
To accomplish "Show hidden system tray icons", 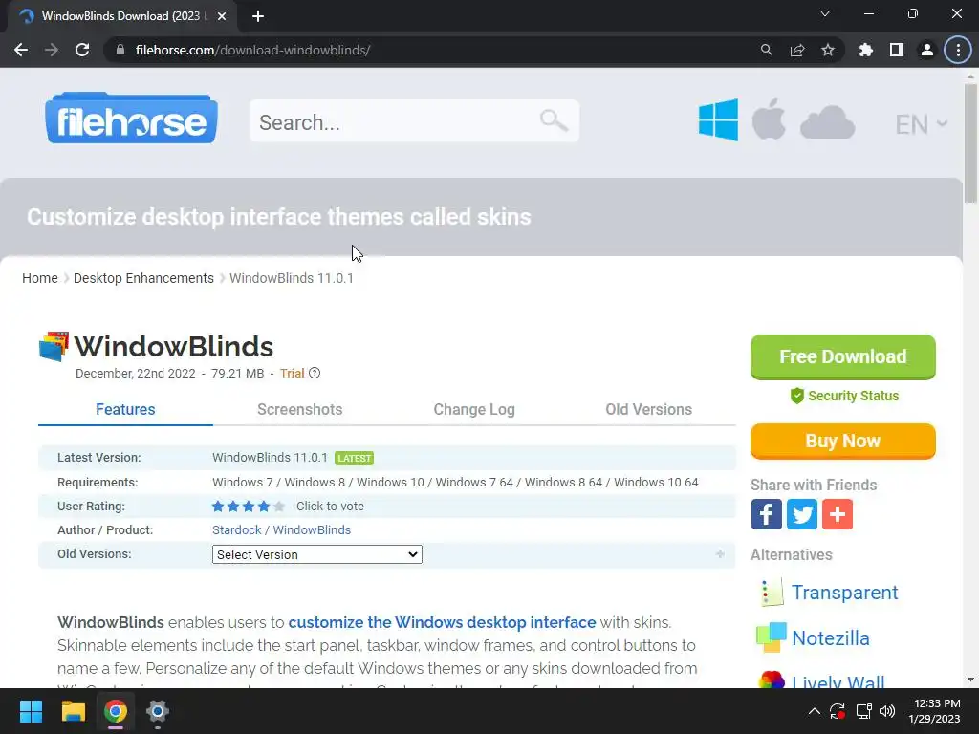I will (815, 711).
